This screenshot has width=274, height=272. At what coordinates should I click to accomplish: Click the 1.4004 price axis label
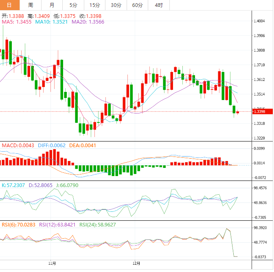point(259,21)
